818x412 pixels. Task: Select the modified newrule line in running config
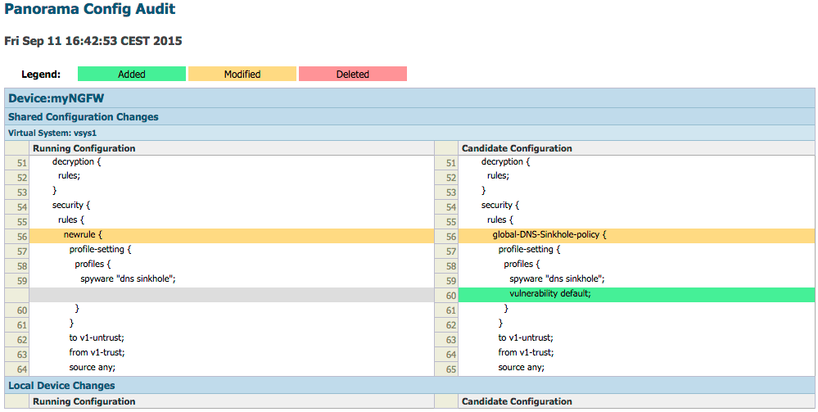coord(84,235)
